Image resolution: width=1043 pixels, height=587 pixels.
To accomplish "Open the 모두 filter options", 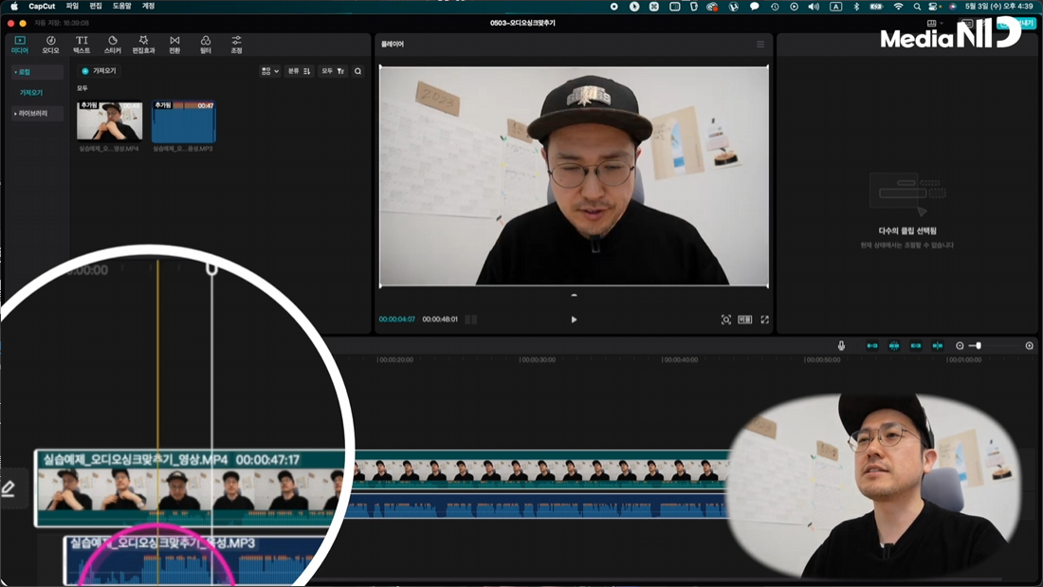I will 333,71.
